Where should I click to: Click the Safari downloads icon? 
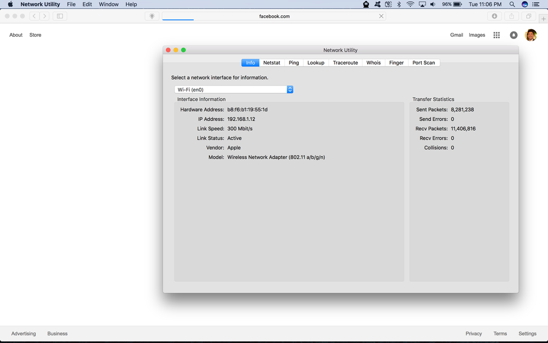[x=495, y=16]
